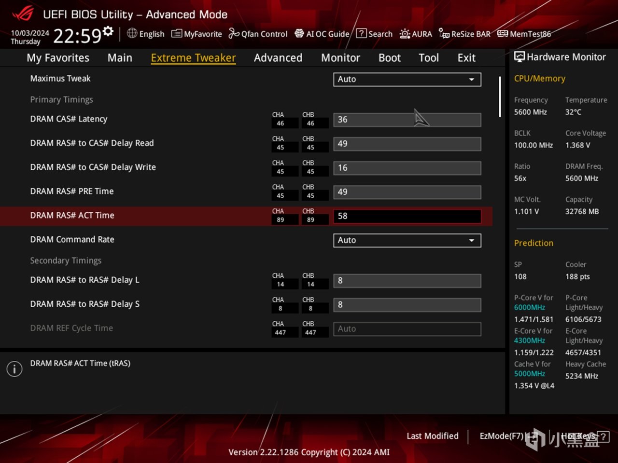
Task: Click the RAS# to RAS# Delay L field
Action: click(407, 281)
